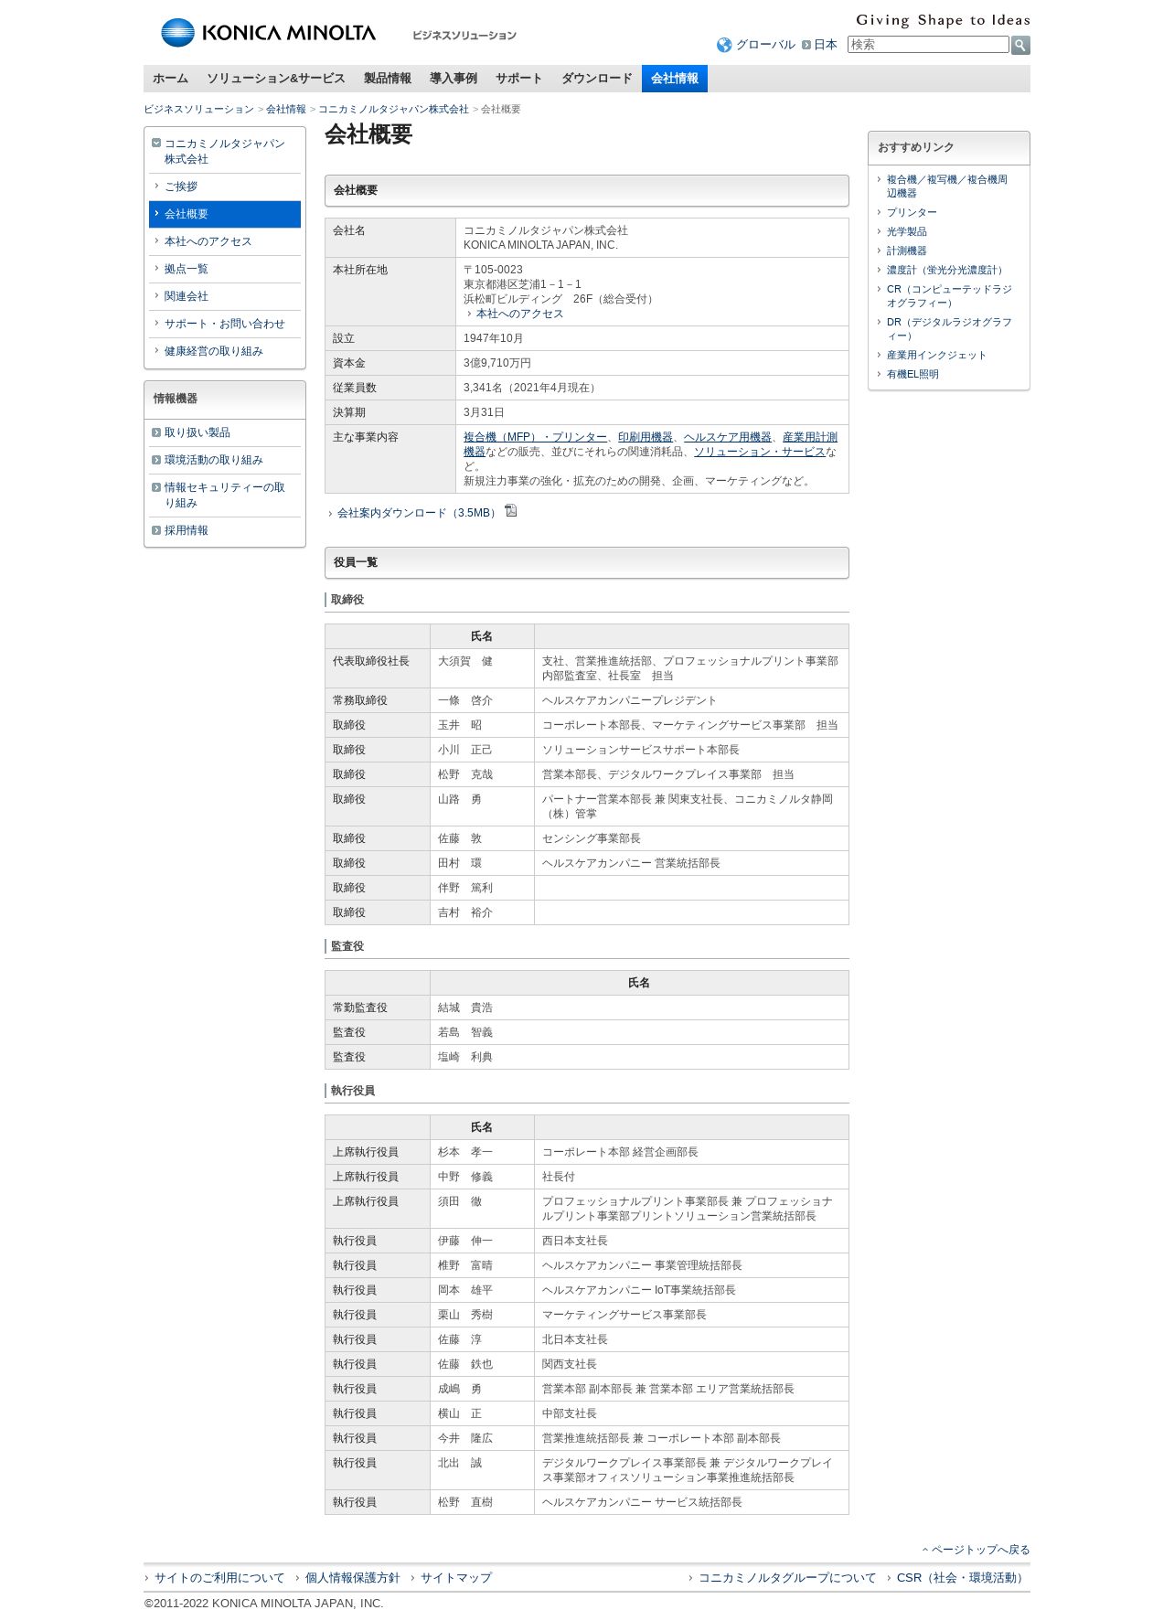
Task: Open the サポート menu tab
Action: pos(519,79)
